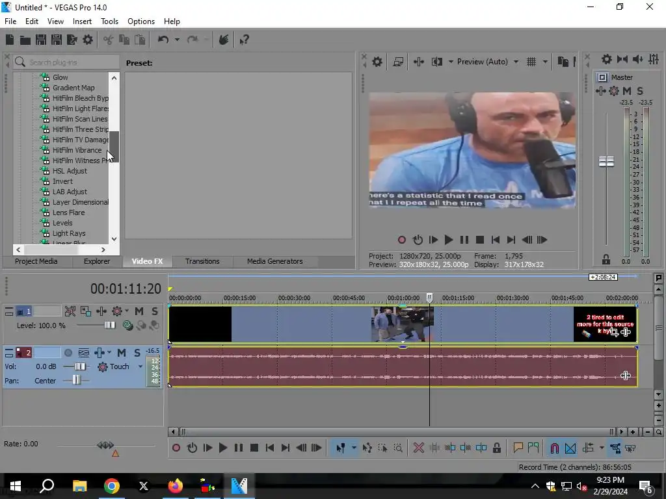Select the Lens Flare effect
666x499 pixels.
pyautogui.click(x=68, y=212)
